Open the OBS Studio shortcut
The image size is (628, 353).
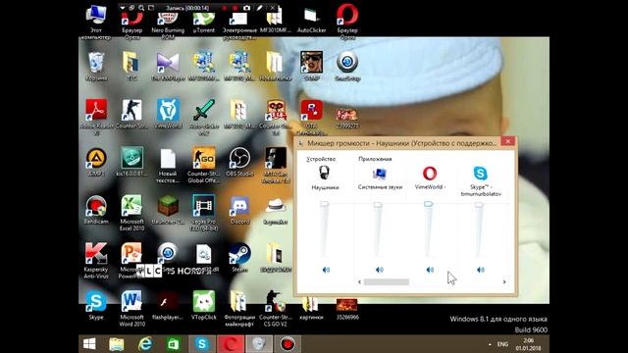coord(239,162)
